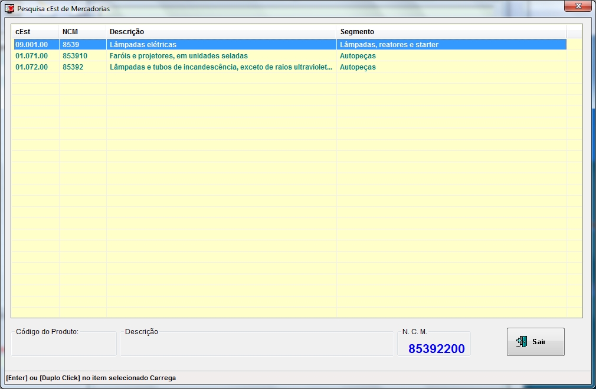Select Faróis e projetores, em unidades seladas

click(179, 56)
